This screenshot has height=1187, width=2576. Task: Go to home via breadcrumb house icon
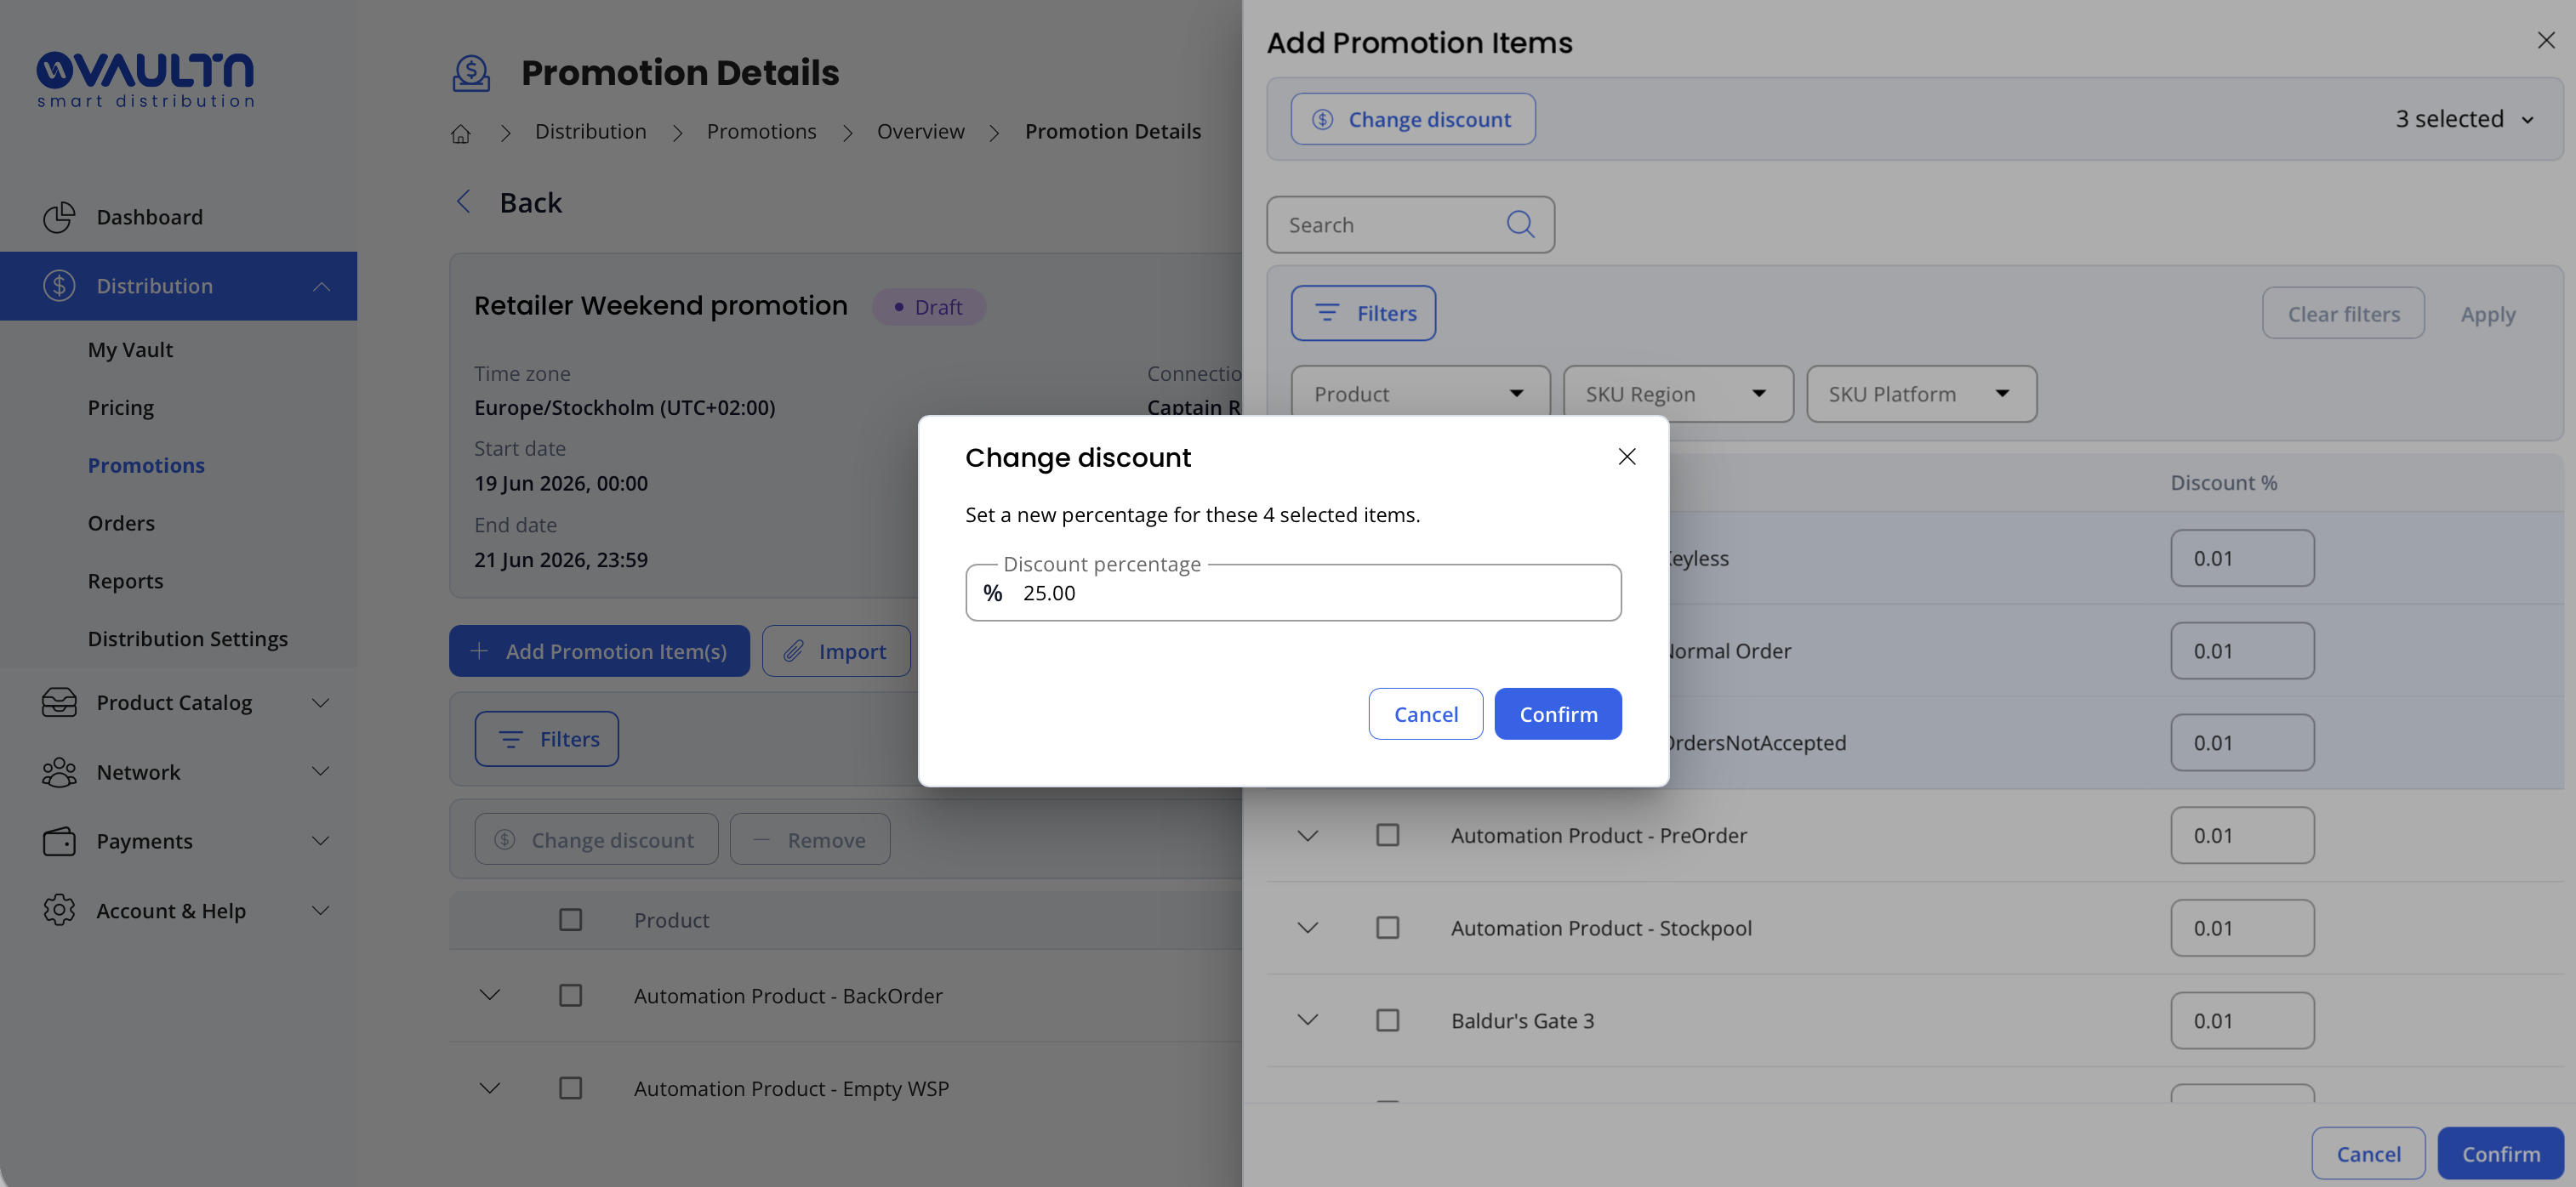click(460, 133)
